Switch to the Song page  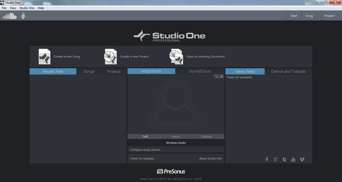tap(309, 16)
